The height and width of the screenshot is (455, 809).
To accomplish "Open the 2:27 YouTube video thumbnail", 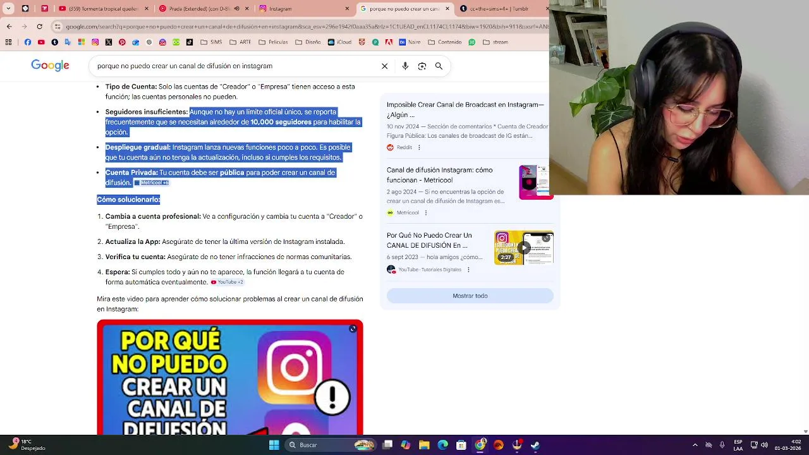I will 524,248.
